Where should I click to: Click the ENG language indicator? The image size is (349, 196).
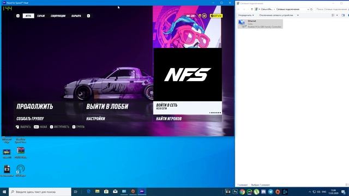tap(324, 192)
